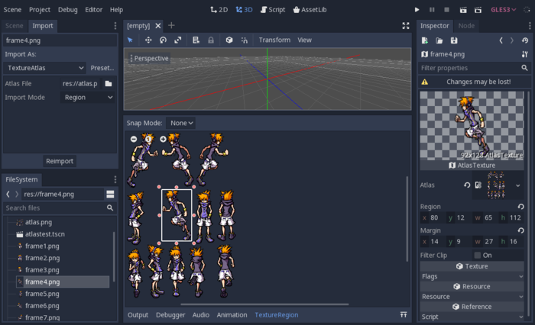Click the filter properties search icon

[x=524, y=68]
